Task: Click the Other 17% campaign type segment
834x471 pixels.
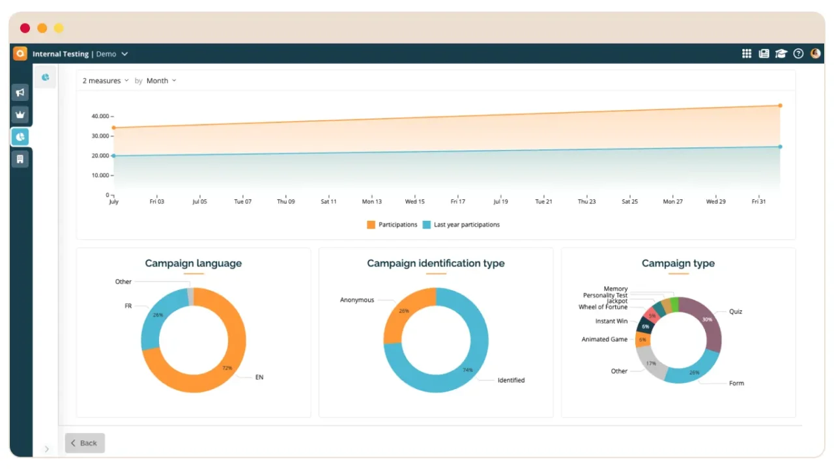Action: (x=652, y=365)
